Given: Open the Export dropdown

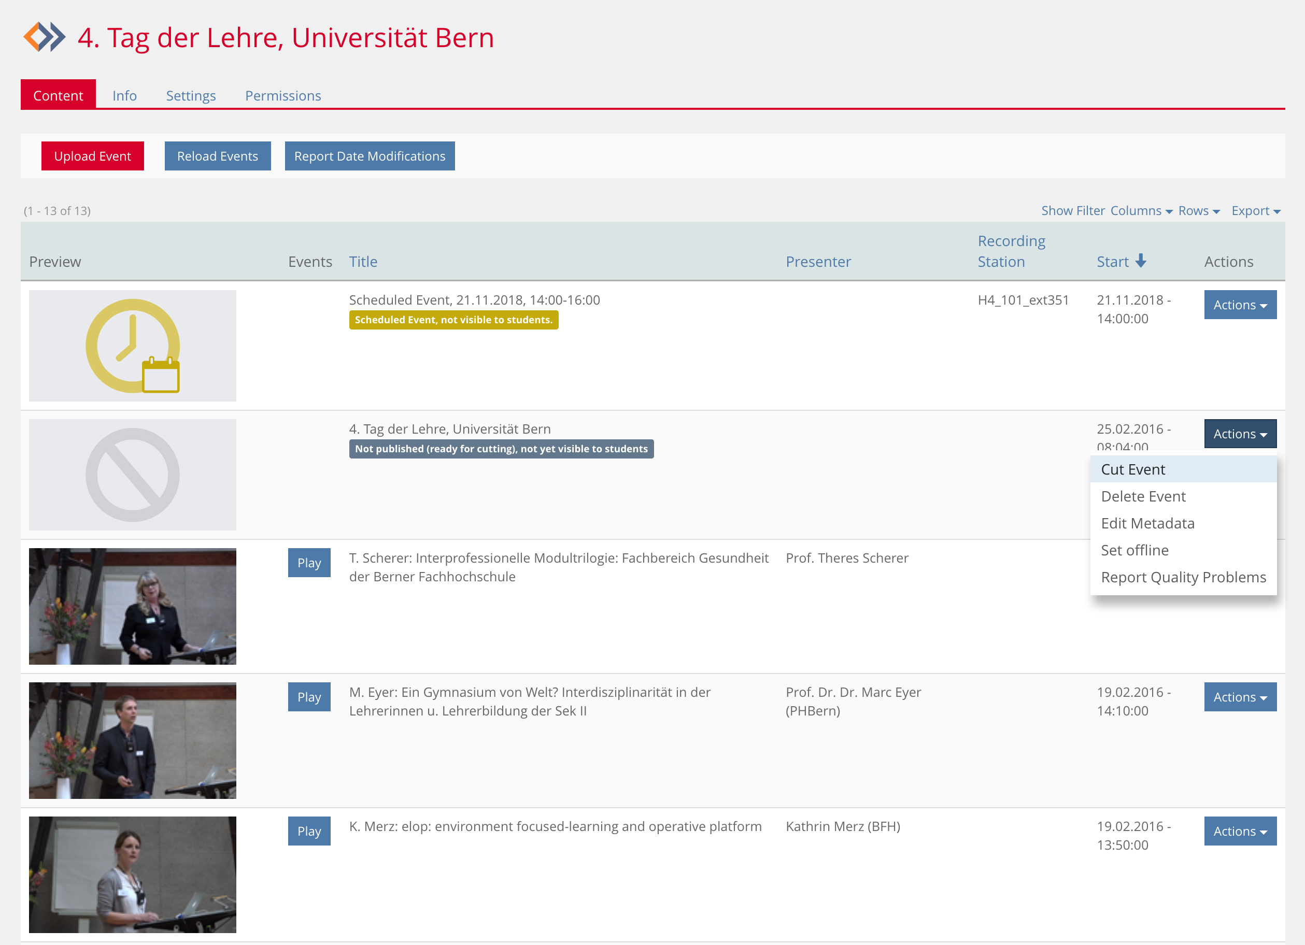Looking at the screenshot, I should pyautogui.click(x=1256, y=211).
